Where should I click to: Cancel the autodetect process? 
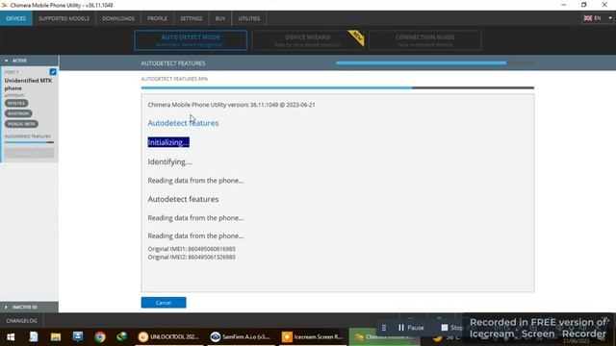[164, 303]
